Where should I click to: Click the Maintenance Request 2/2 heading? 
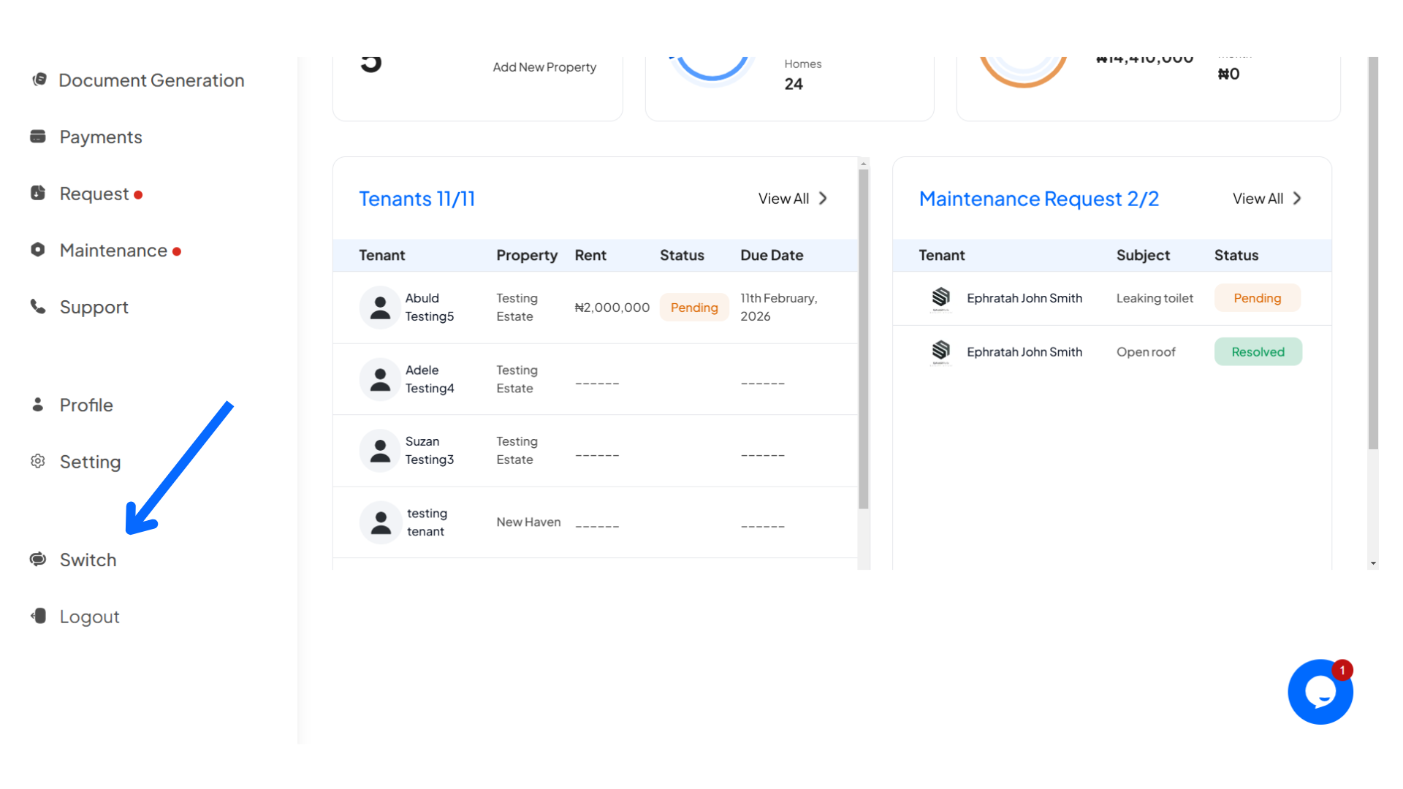[1039, 199]
